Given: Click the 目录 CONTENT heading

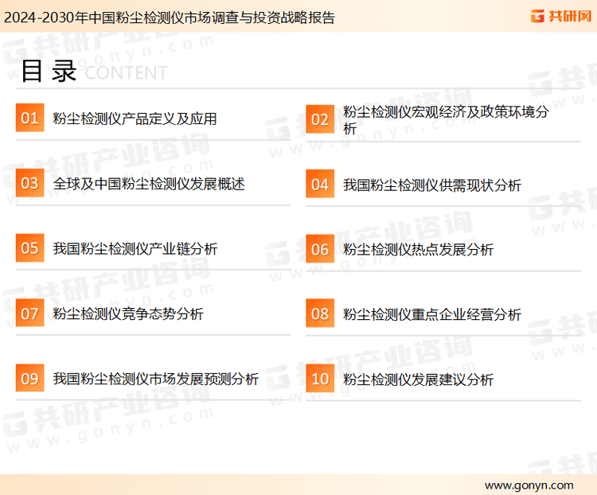Looking at the screenshot, I should click(x=93, y=72).
